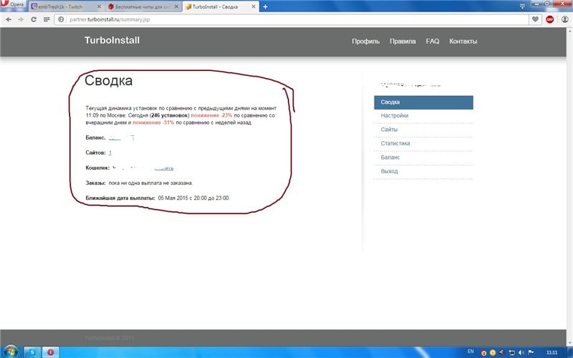Click the 246 установок text
Screen dimensions: 573x358
point(170,115)
